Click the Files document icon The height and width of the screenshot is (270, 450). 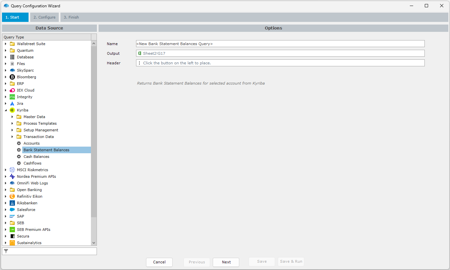coord(12,64)
